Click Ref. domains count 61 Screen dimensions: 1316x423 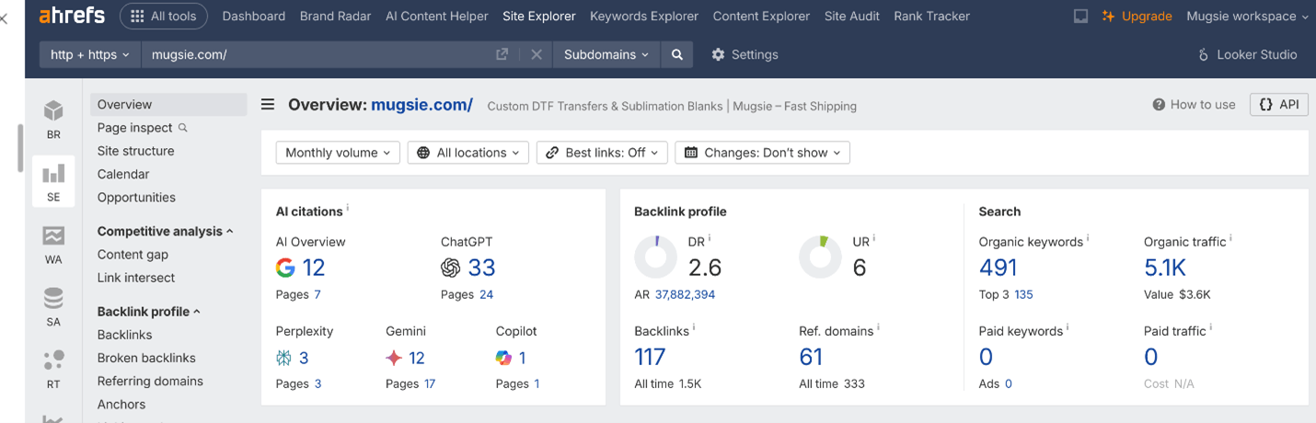(x=811, y=357)
